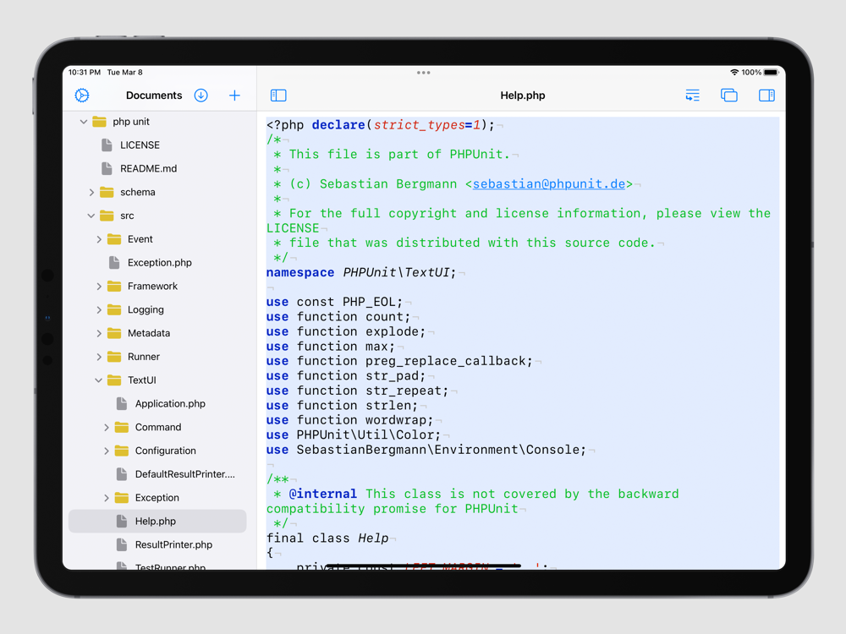The height and width of the screenshot is (634, 846).
Task: Tap the three-dot multitasking indicator
Action: (x=424, y=72)
